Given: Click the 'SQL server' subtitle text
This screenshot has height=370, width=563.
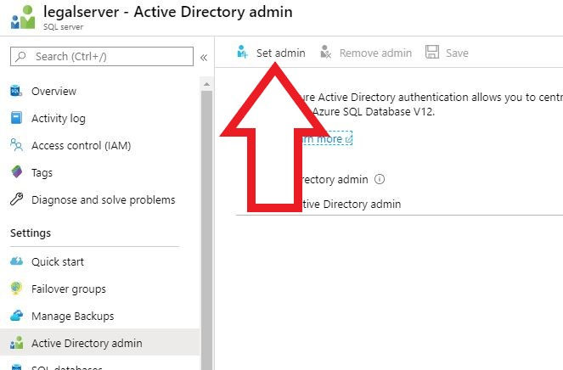Looking at the screenshot, I should point(63,27).
